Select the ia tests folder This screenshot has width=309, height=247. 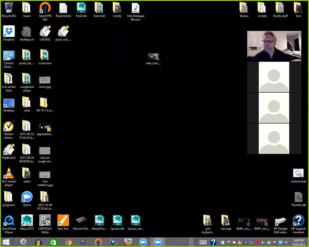[x=262, y=10]
